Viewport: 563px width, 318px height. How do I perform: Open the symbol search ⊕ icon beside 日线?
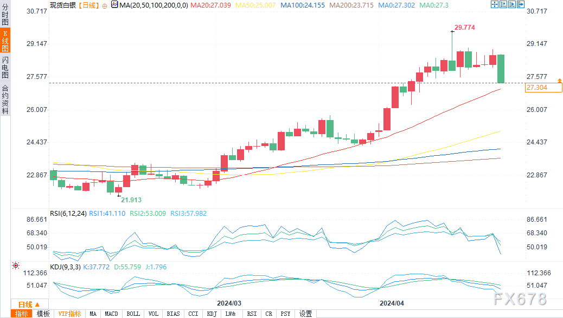pyautogui.click(x=104, y=5)
